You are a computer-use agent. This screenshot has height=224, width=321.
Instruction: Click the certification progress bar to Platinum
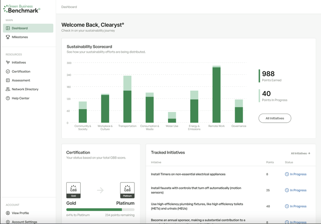(100, 210)
